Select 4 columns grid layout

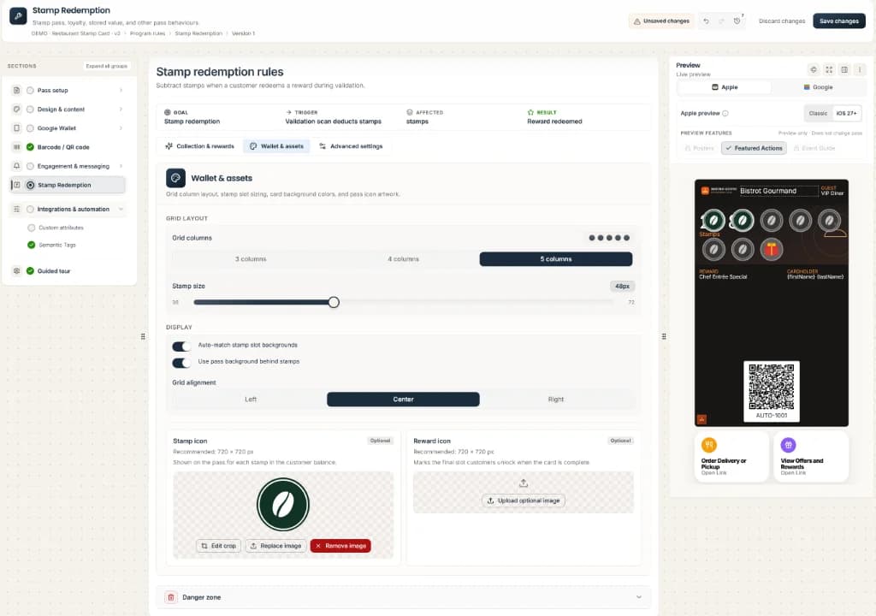coord(403,259)
